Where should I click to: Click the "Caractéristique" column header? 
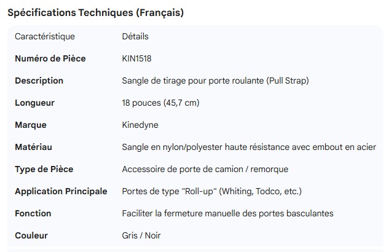(44, 36)
